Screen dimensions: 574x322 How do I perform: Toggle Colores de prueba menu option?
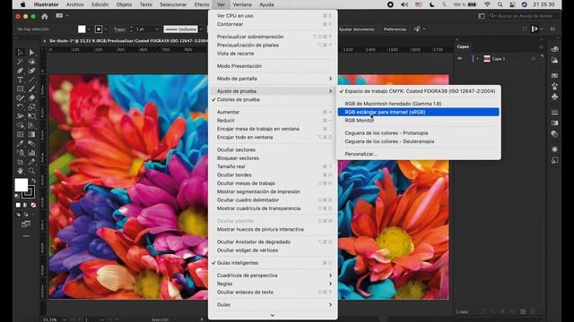pos(238,99)
